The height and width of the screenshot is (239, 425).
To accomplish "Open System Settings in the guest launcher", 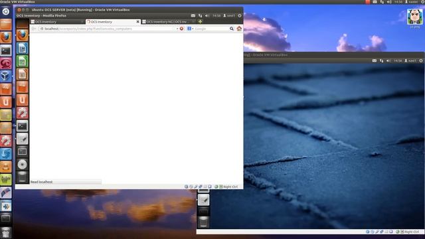I will pyautogui.click(x=22, y=113).
